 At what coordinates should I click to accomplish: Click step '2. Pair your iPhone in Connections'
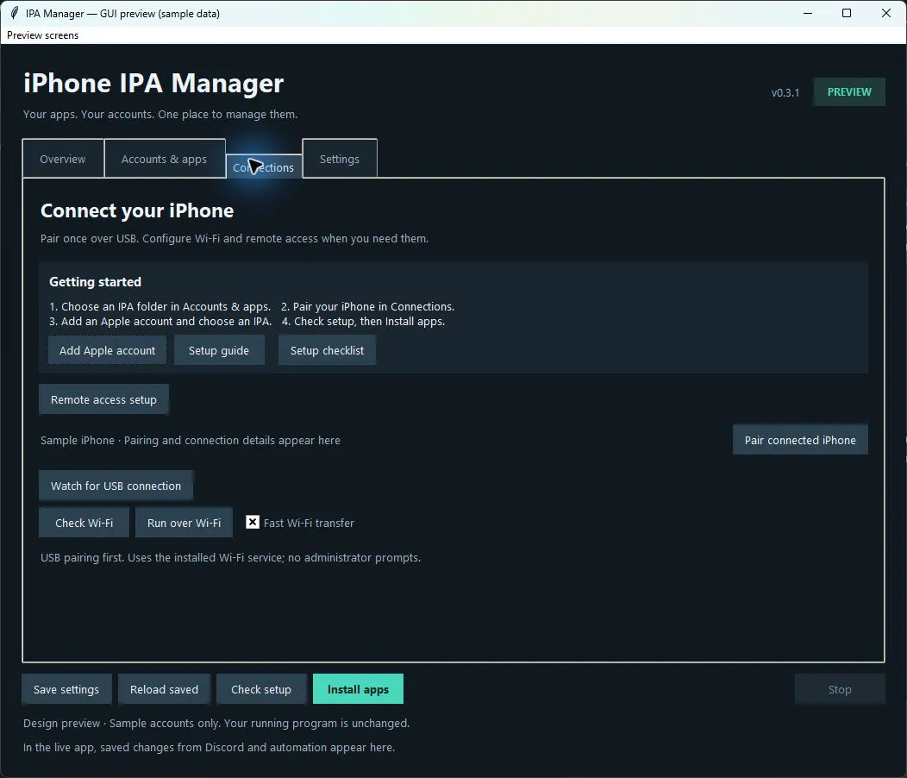pos(368,306)
